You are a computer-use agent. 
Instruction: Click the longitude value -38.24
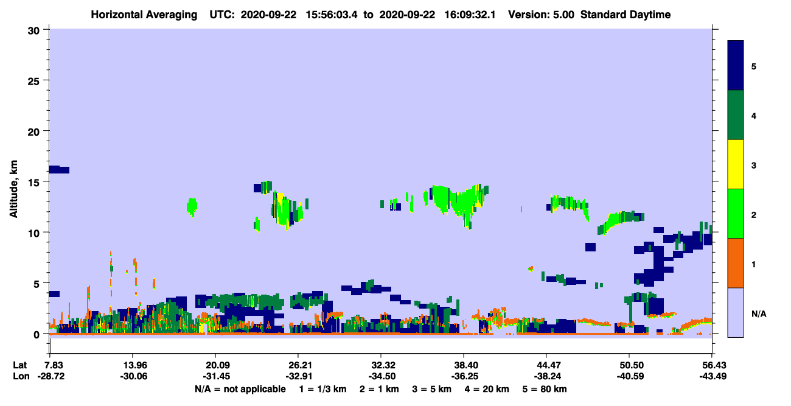tap(546, 376)
